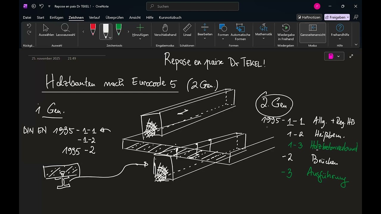The width and height of the screenshot is (381, 214).
Task: Choose the green pen
Action: pos(118,30)
